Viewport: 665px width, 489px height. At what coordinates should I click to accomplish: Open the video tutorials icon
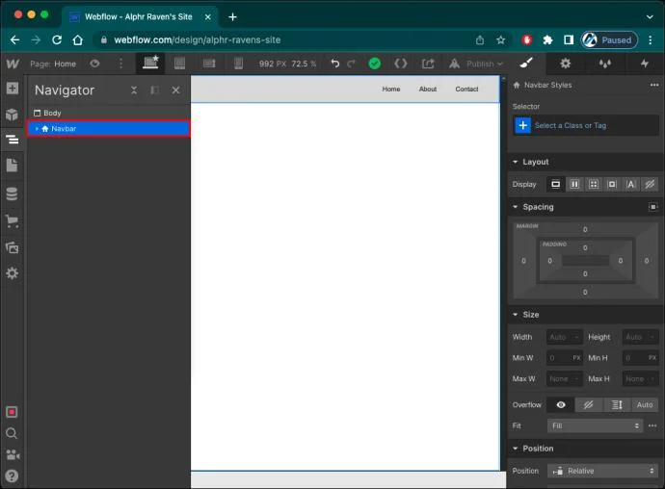point(13,454)
